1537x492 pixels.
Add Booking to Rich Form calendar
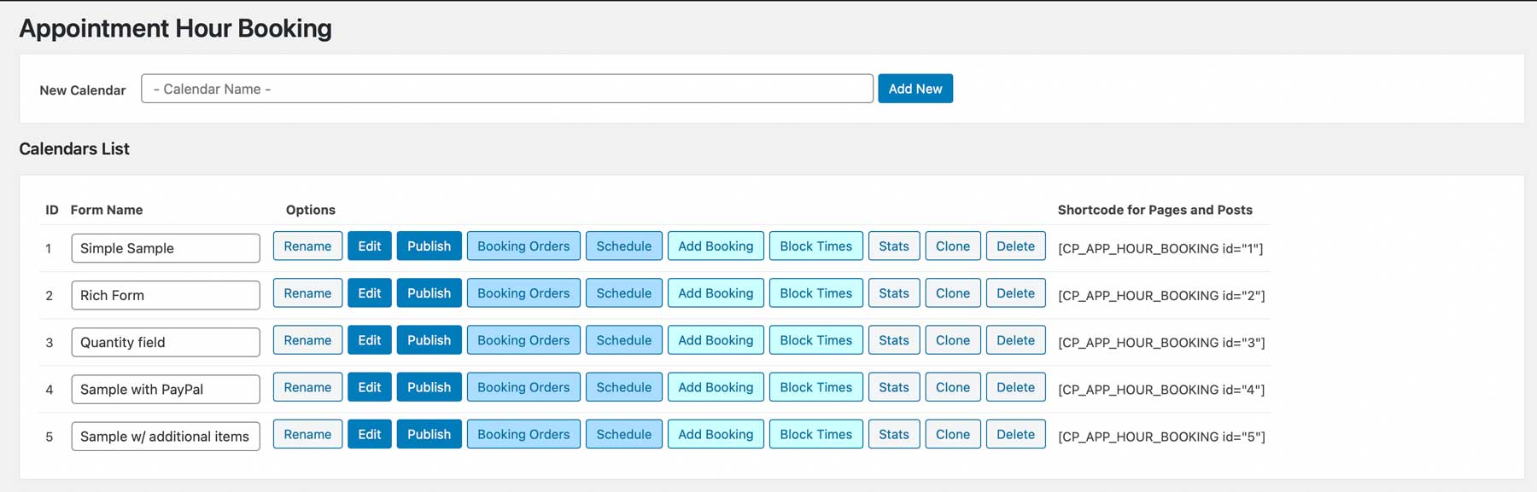716,293
